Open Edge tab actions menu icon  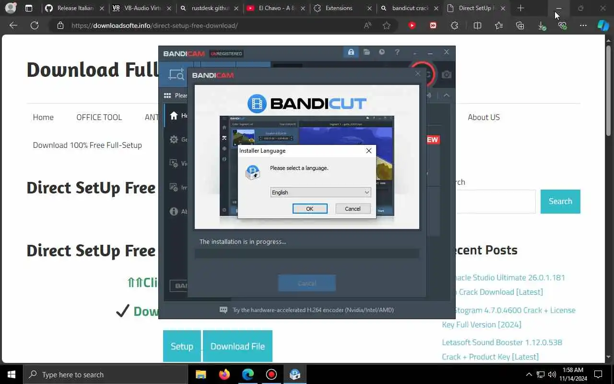[29, 8]
